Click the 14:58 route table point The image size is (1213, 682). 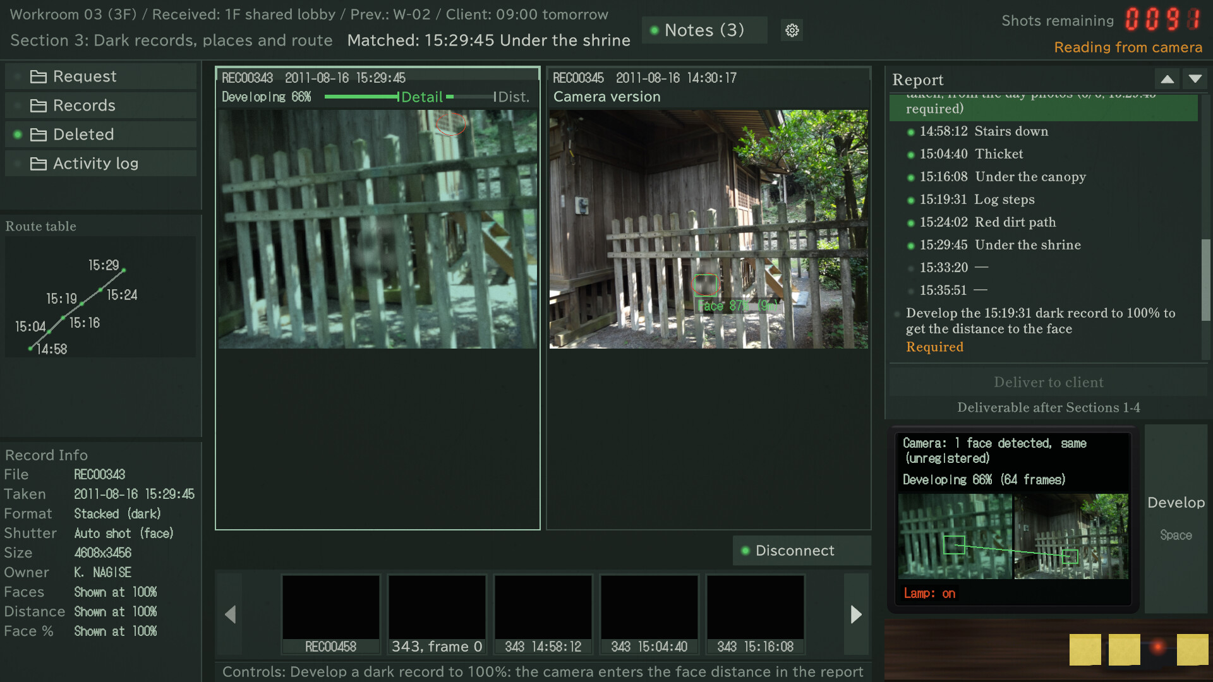click(30, 348)
